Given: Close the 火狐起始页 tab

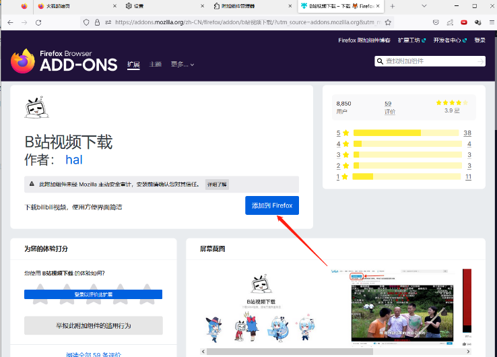Looking at the screenshot, I should (114, 6).
